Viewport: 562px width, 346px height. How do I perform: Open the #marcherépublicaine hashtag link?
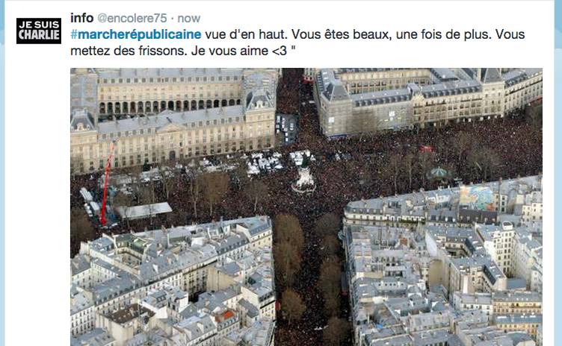pos(136,35)
